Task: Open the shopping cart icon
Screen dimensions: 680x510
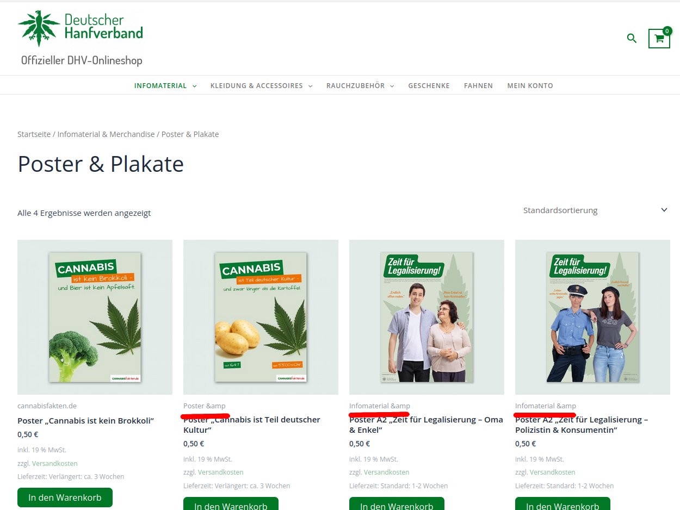Action: tap(659, 38)
